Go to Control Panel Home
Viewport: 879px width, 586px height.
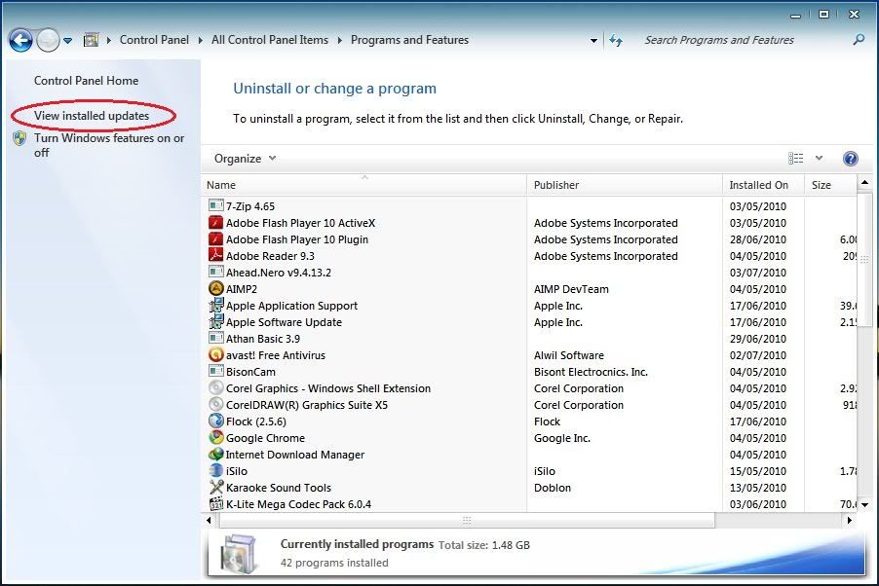pyautogui.click(x=86, y=81)
